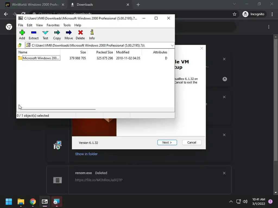Close the VirtualBox setup dialog
This screenshot has height=208, width=278.
click(x=202, y=48)
